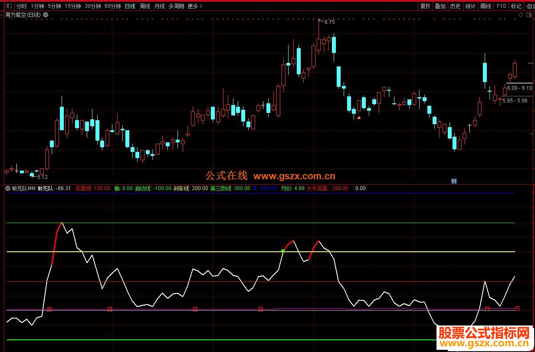Switch to 15分钟 period

73,6
